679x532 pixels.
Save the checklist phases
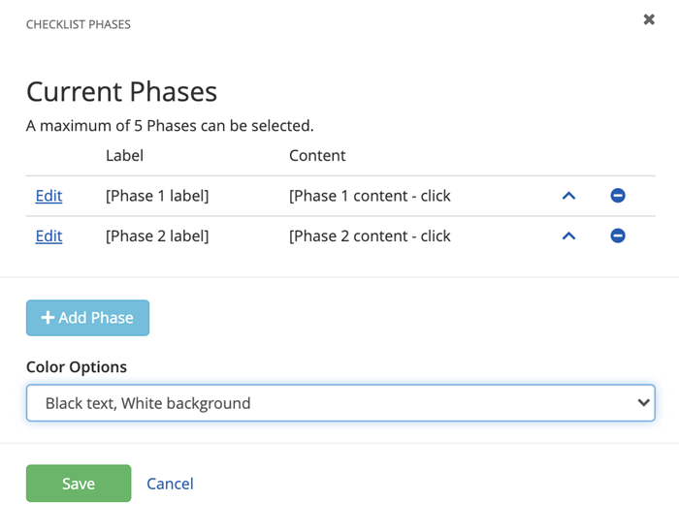pos(79,484)
